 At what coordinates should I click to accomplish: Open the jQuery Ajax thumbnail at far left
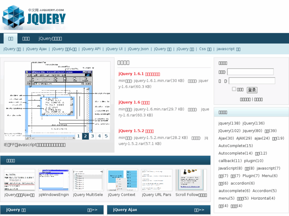pos(19,180)
